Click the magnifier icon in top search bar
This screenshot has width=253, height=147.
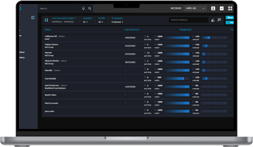tap(90, 8)
